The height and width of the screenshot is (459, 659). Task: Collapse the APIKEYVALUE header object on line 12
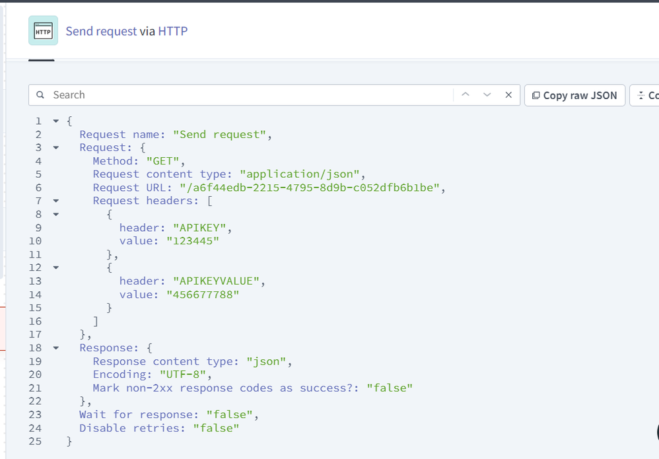[56, 267]
